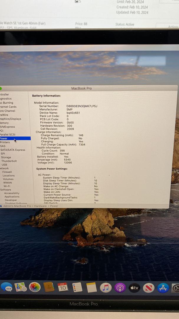Viewport: 179px width, 319px height.
Task: Click Manufacturer value SMP
Action: coord(70,110)
